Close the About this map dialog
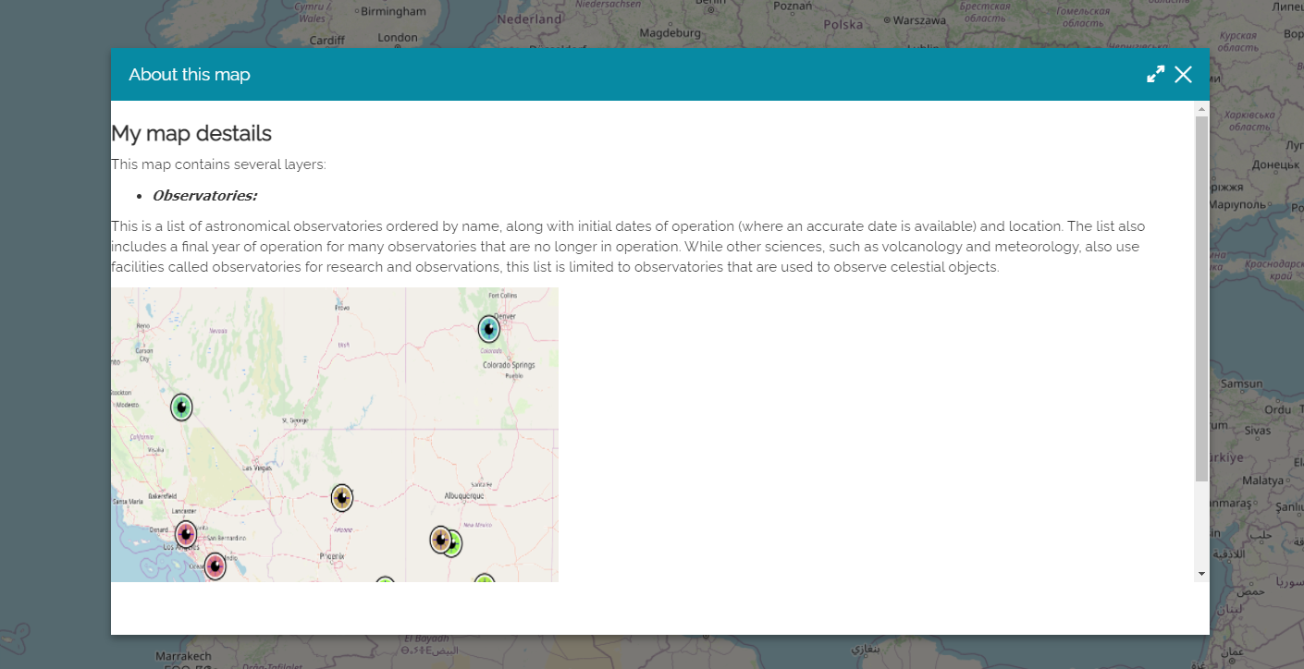Screen dimensions: 1304x669 [1183, 75]
